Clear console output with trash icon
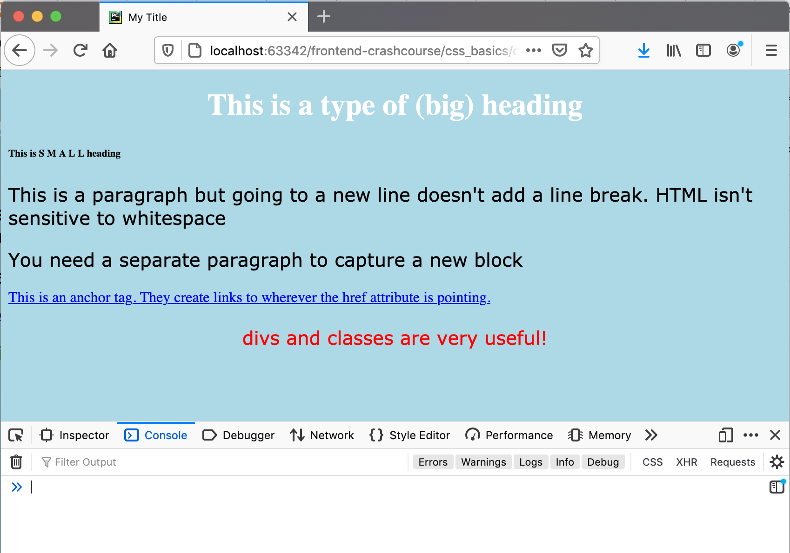Screen dimensions: 790x553 pos(16,462)
